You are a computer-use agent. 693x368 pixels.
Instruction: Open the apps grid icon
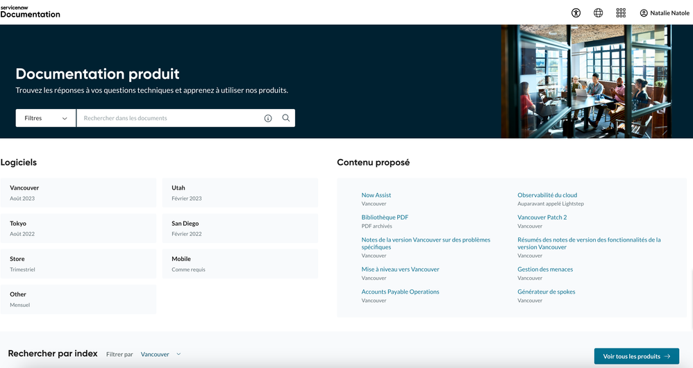tap(621, 12)
